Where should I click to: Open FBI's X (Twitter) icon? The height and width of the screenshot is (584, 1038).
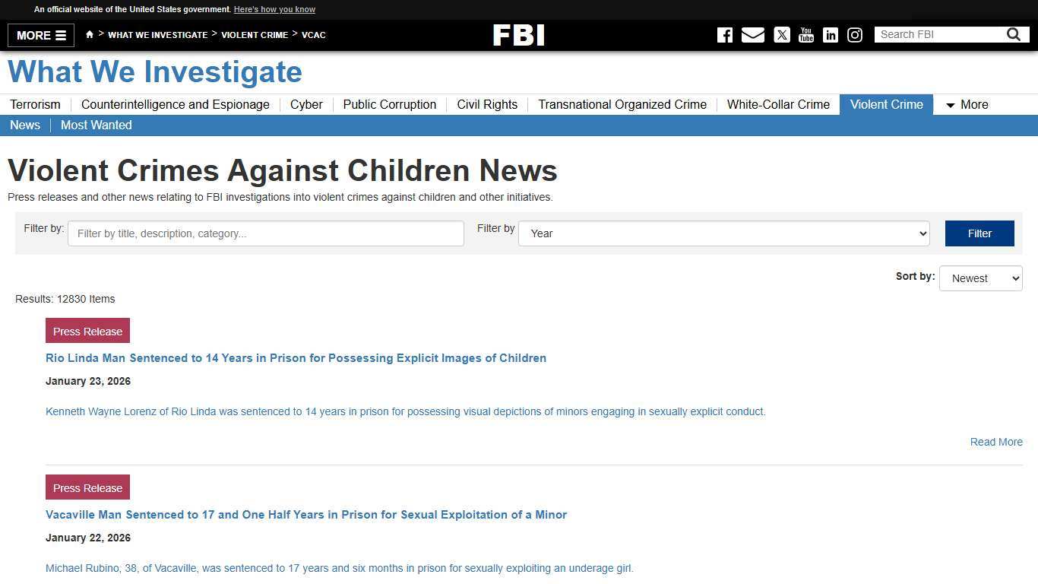(x=782, y=34)
